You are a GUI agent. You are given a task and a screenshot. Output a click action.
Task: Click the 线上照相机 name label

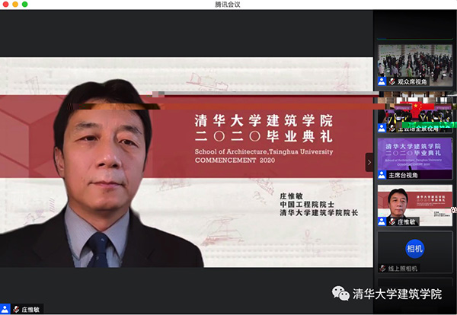403,269
